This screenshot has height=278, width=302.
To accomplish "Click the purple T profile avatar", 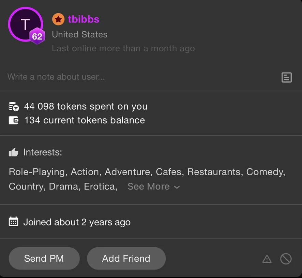I will point(25,24).
